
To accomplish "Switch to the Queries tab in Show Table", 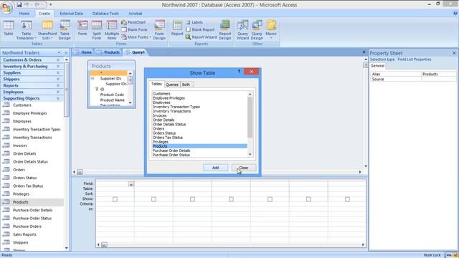I will 172,85.
